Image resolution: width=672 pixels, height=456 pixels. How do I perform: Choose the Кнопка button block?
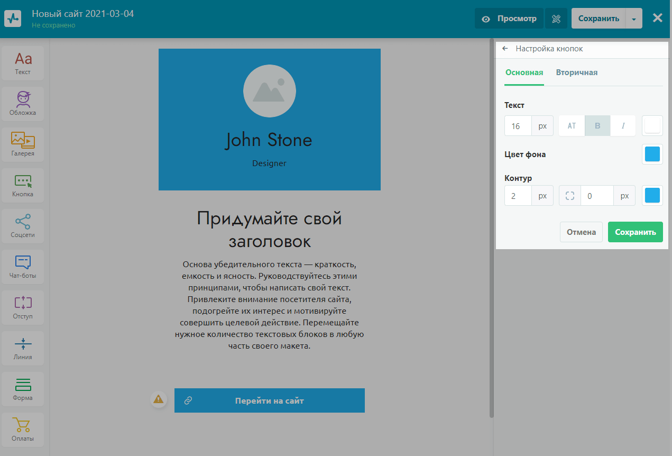pyautogui.click(x=23, y=185)
